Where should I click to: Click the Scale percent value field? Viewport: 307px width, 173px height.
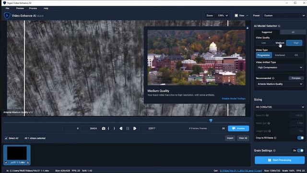(x=297, y=115)
